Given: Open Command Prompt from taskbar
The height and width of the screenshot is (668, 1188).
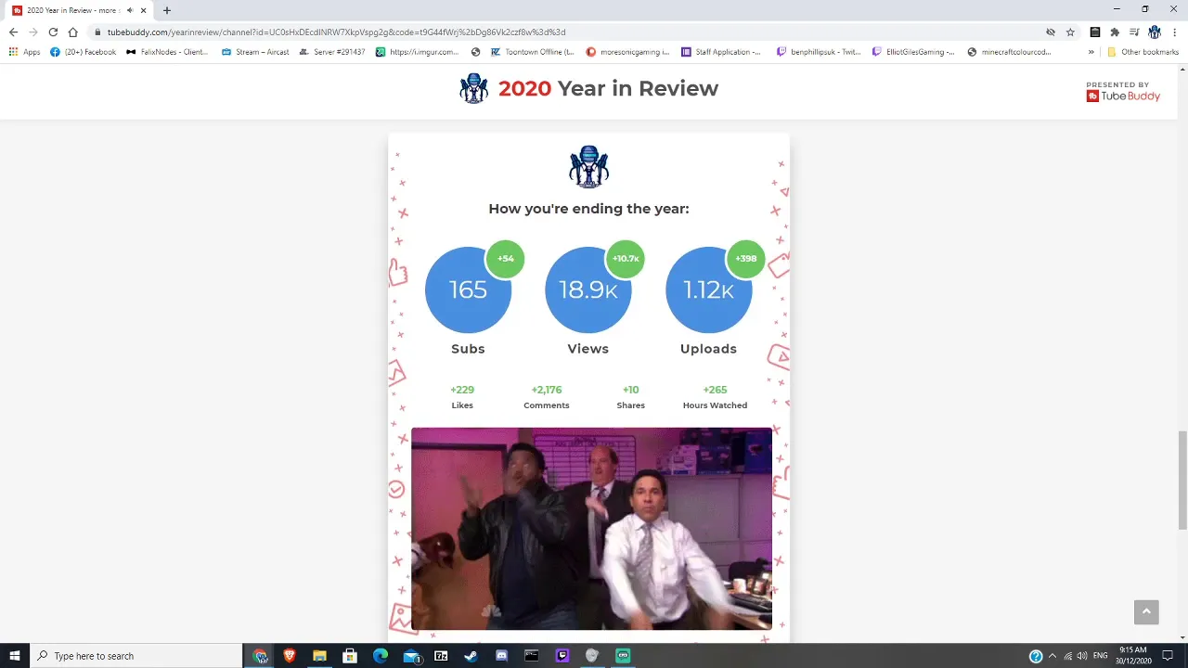Looking at the screenshot, I should [532, 656].
